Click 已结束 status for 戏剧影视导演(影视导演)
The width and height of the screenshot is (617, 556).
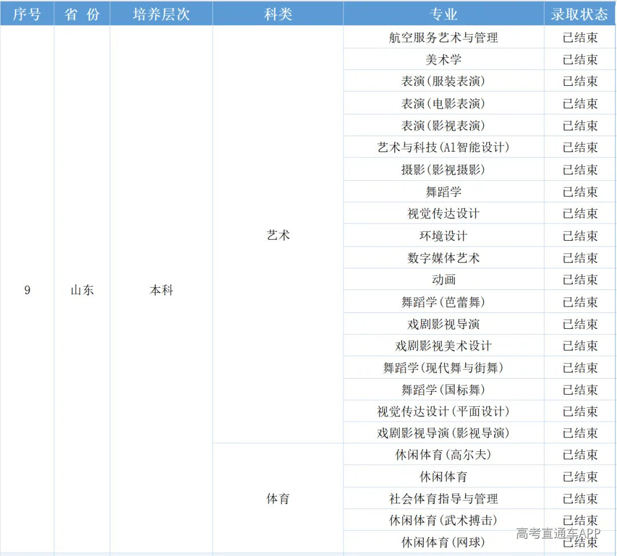coord(580,434)
